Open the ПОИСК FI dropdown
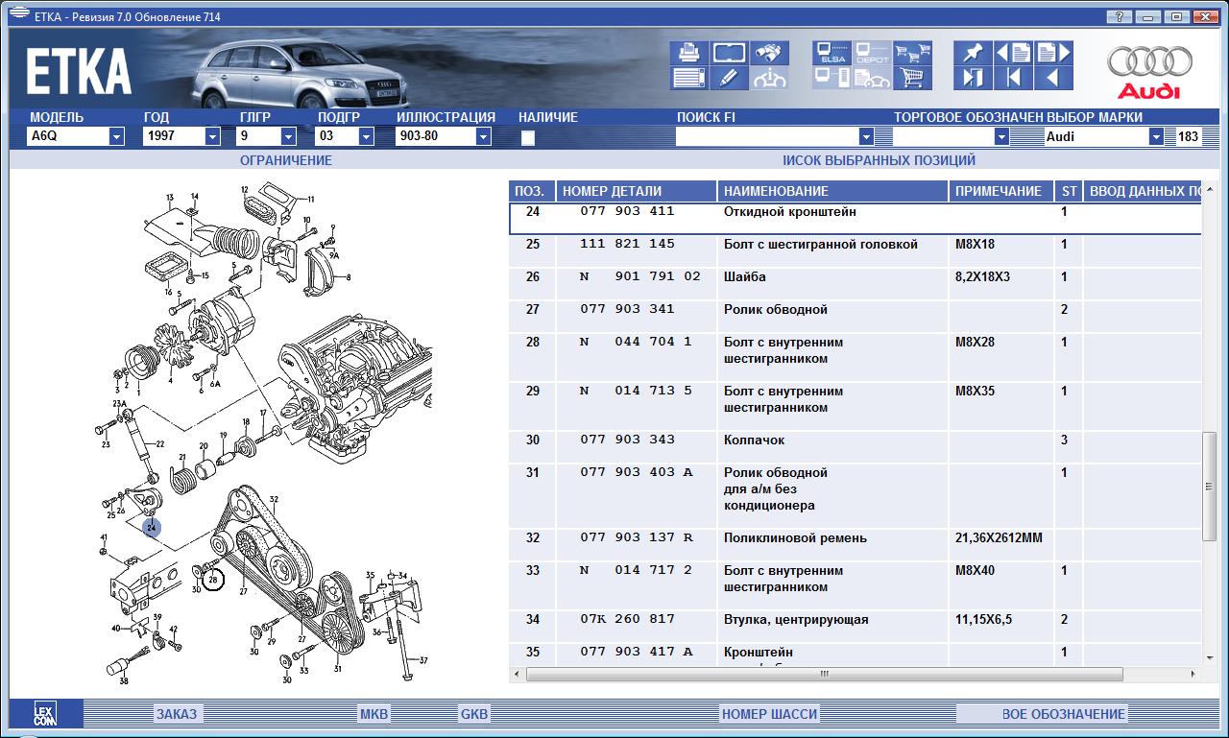The image size is (1229, 738). [x=866, y=137]
